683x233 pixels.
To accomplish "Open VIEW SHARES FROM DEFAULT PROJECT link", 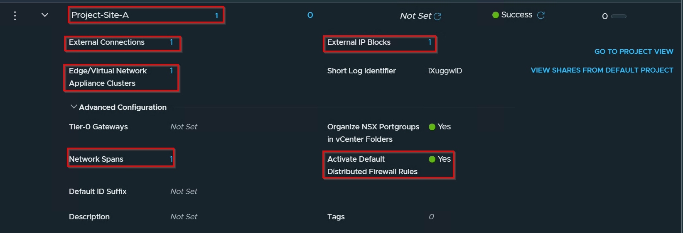I will pyautogui.click(x=602, y=70).
